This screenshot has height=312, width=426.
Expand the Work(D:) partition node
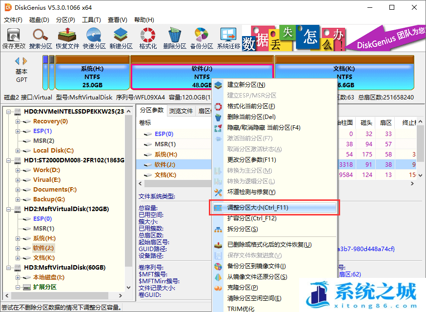click(x=18, y=170)
